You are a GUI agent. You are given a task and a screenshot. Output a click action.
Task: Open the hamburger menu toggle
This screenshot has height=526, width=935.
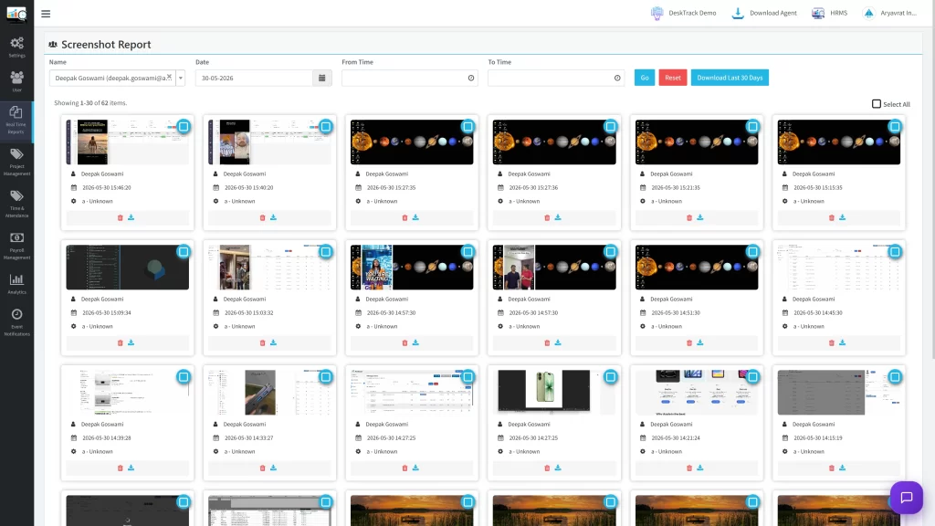coord(46,13)
